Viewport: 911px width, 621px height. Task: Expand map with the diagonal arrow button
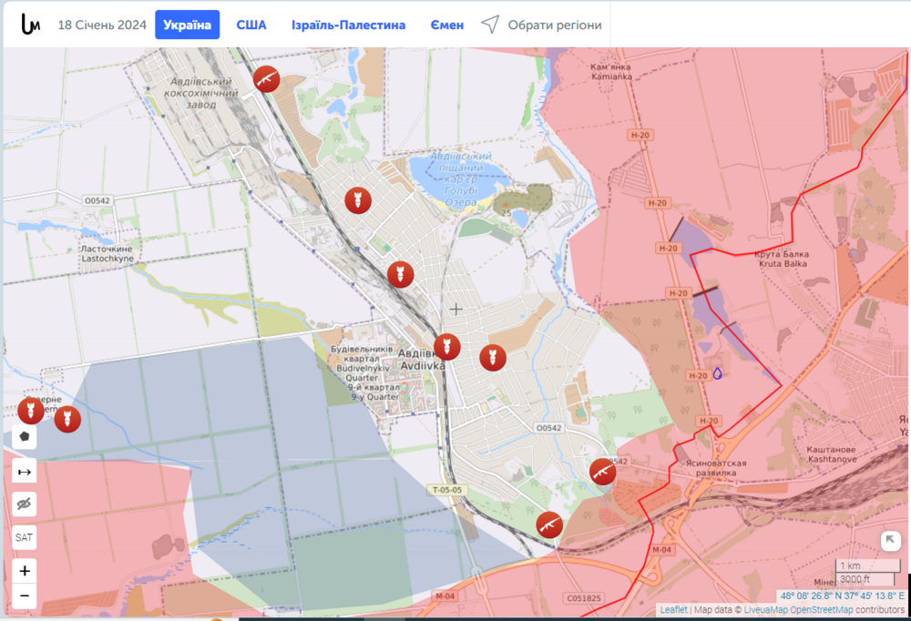click(x=891, y=541)
